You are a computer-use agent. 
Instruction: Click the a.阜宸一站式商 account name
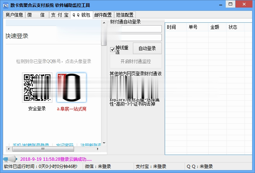72,109
